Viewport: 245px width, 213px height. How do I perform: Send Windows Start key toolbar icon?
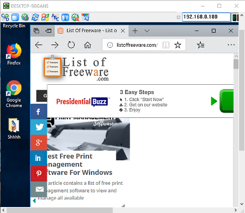tap(45, 17)
